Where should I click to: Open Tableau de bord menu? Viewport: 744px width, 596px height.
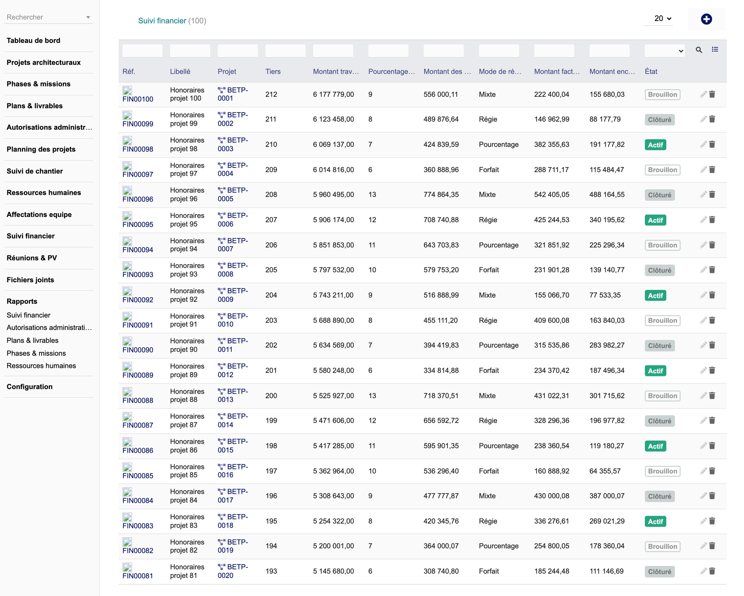(33, 41)
